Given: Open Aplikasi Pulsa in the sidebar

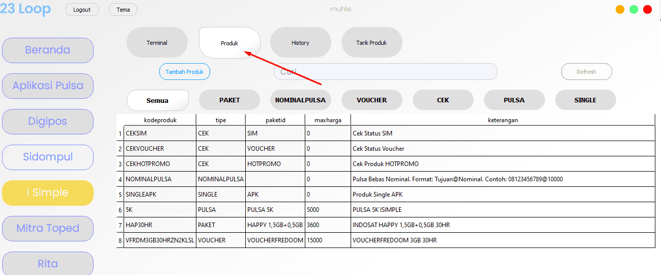Looking at the screenshot, I should (48, 86).
